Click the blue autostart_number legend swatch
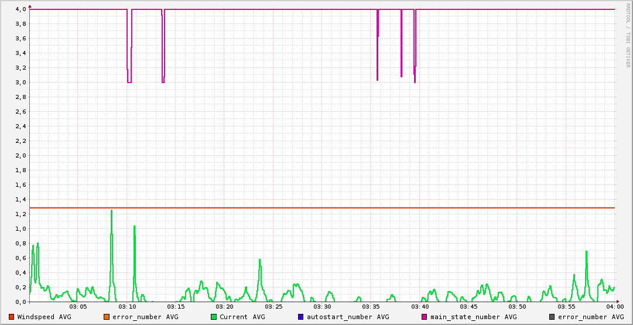Screen dimensions: 633x325 tap(301, 317)
